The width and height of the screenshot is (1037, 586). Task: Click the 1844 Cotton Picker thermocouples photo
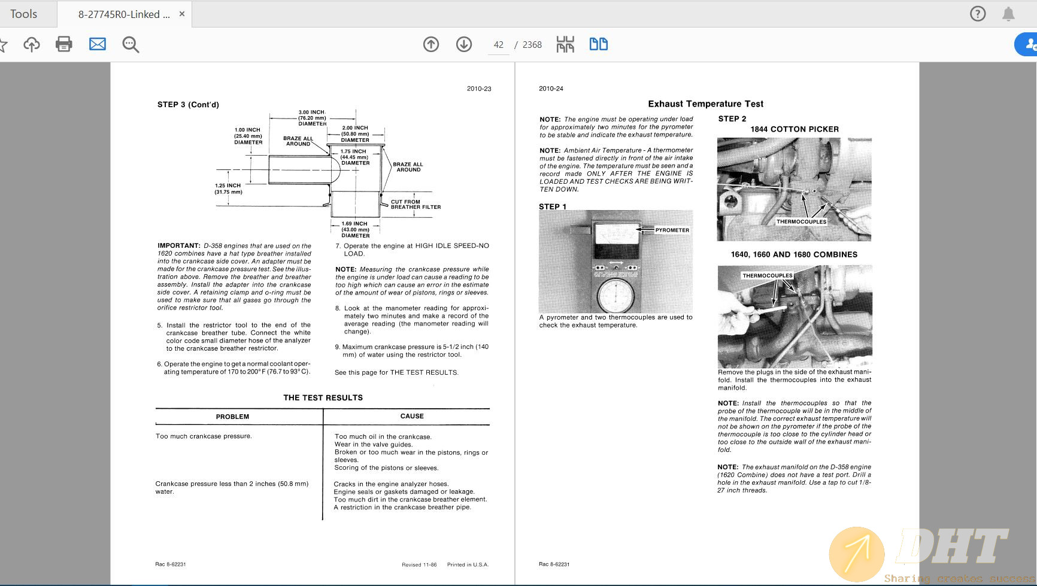pos(795,189)
